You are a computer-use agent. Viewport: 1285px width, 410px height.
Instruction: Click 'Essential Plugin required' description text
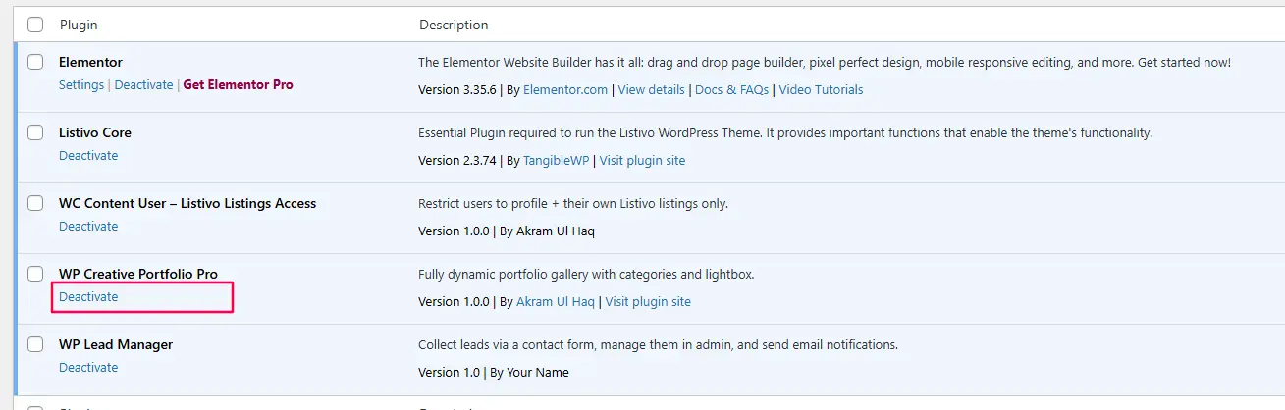coord(785,133)
